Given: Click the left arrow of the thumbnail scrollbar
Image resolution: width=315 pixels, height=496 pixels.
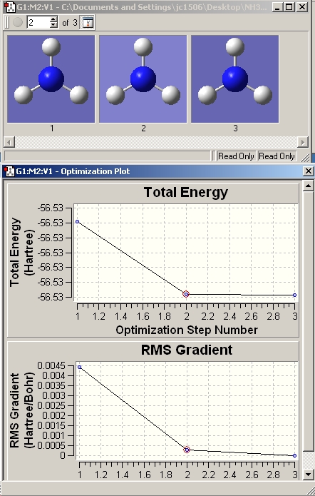Looking at the screenshot, I should (9, 142).
